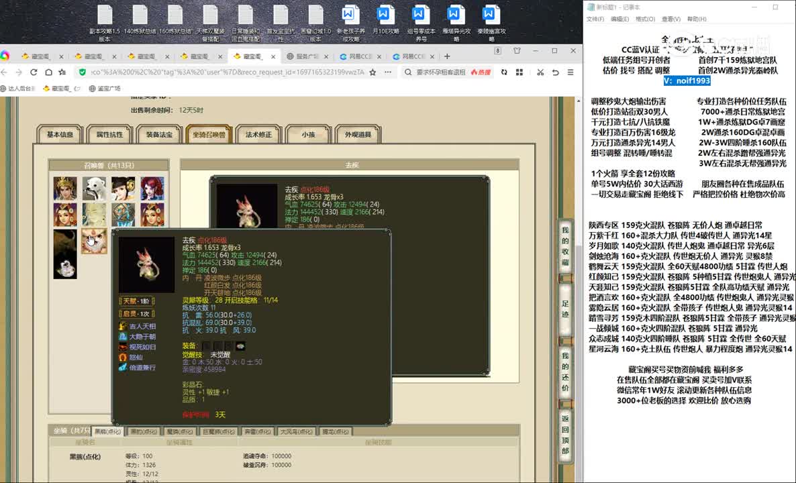Open the browser hamburger main menu
The height and width of the screenshot is (483, 796).
(570, 72)
